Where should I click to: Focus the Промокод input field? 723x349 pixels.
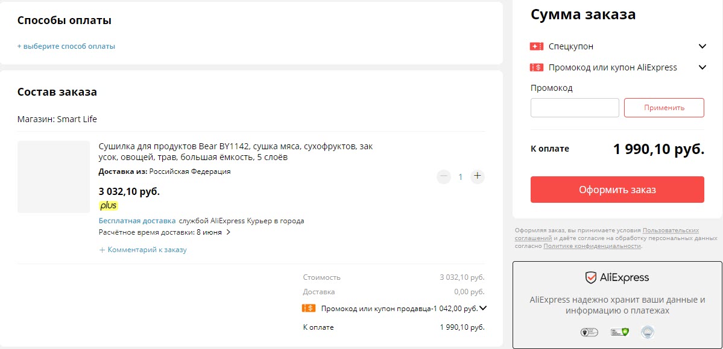[x=575, y=108]
